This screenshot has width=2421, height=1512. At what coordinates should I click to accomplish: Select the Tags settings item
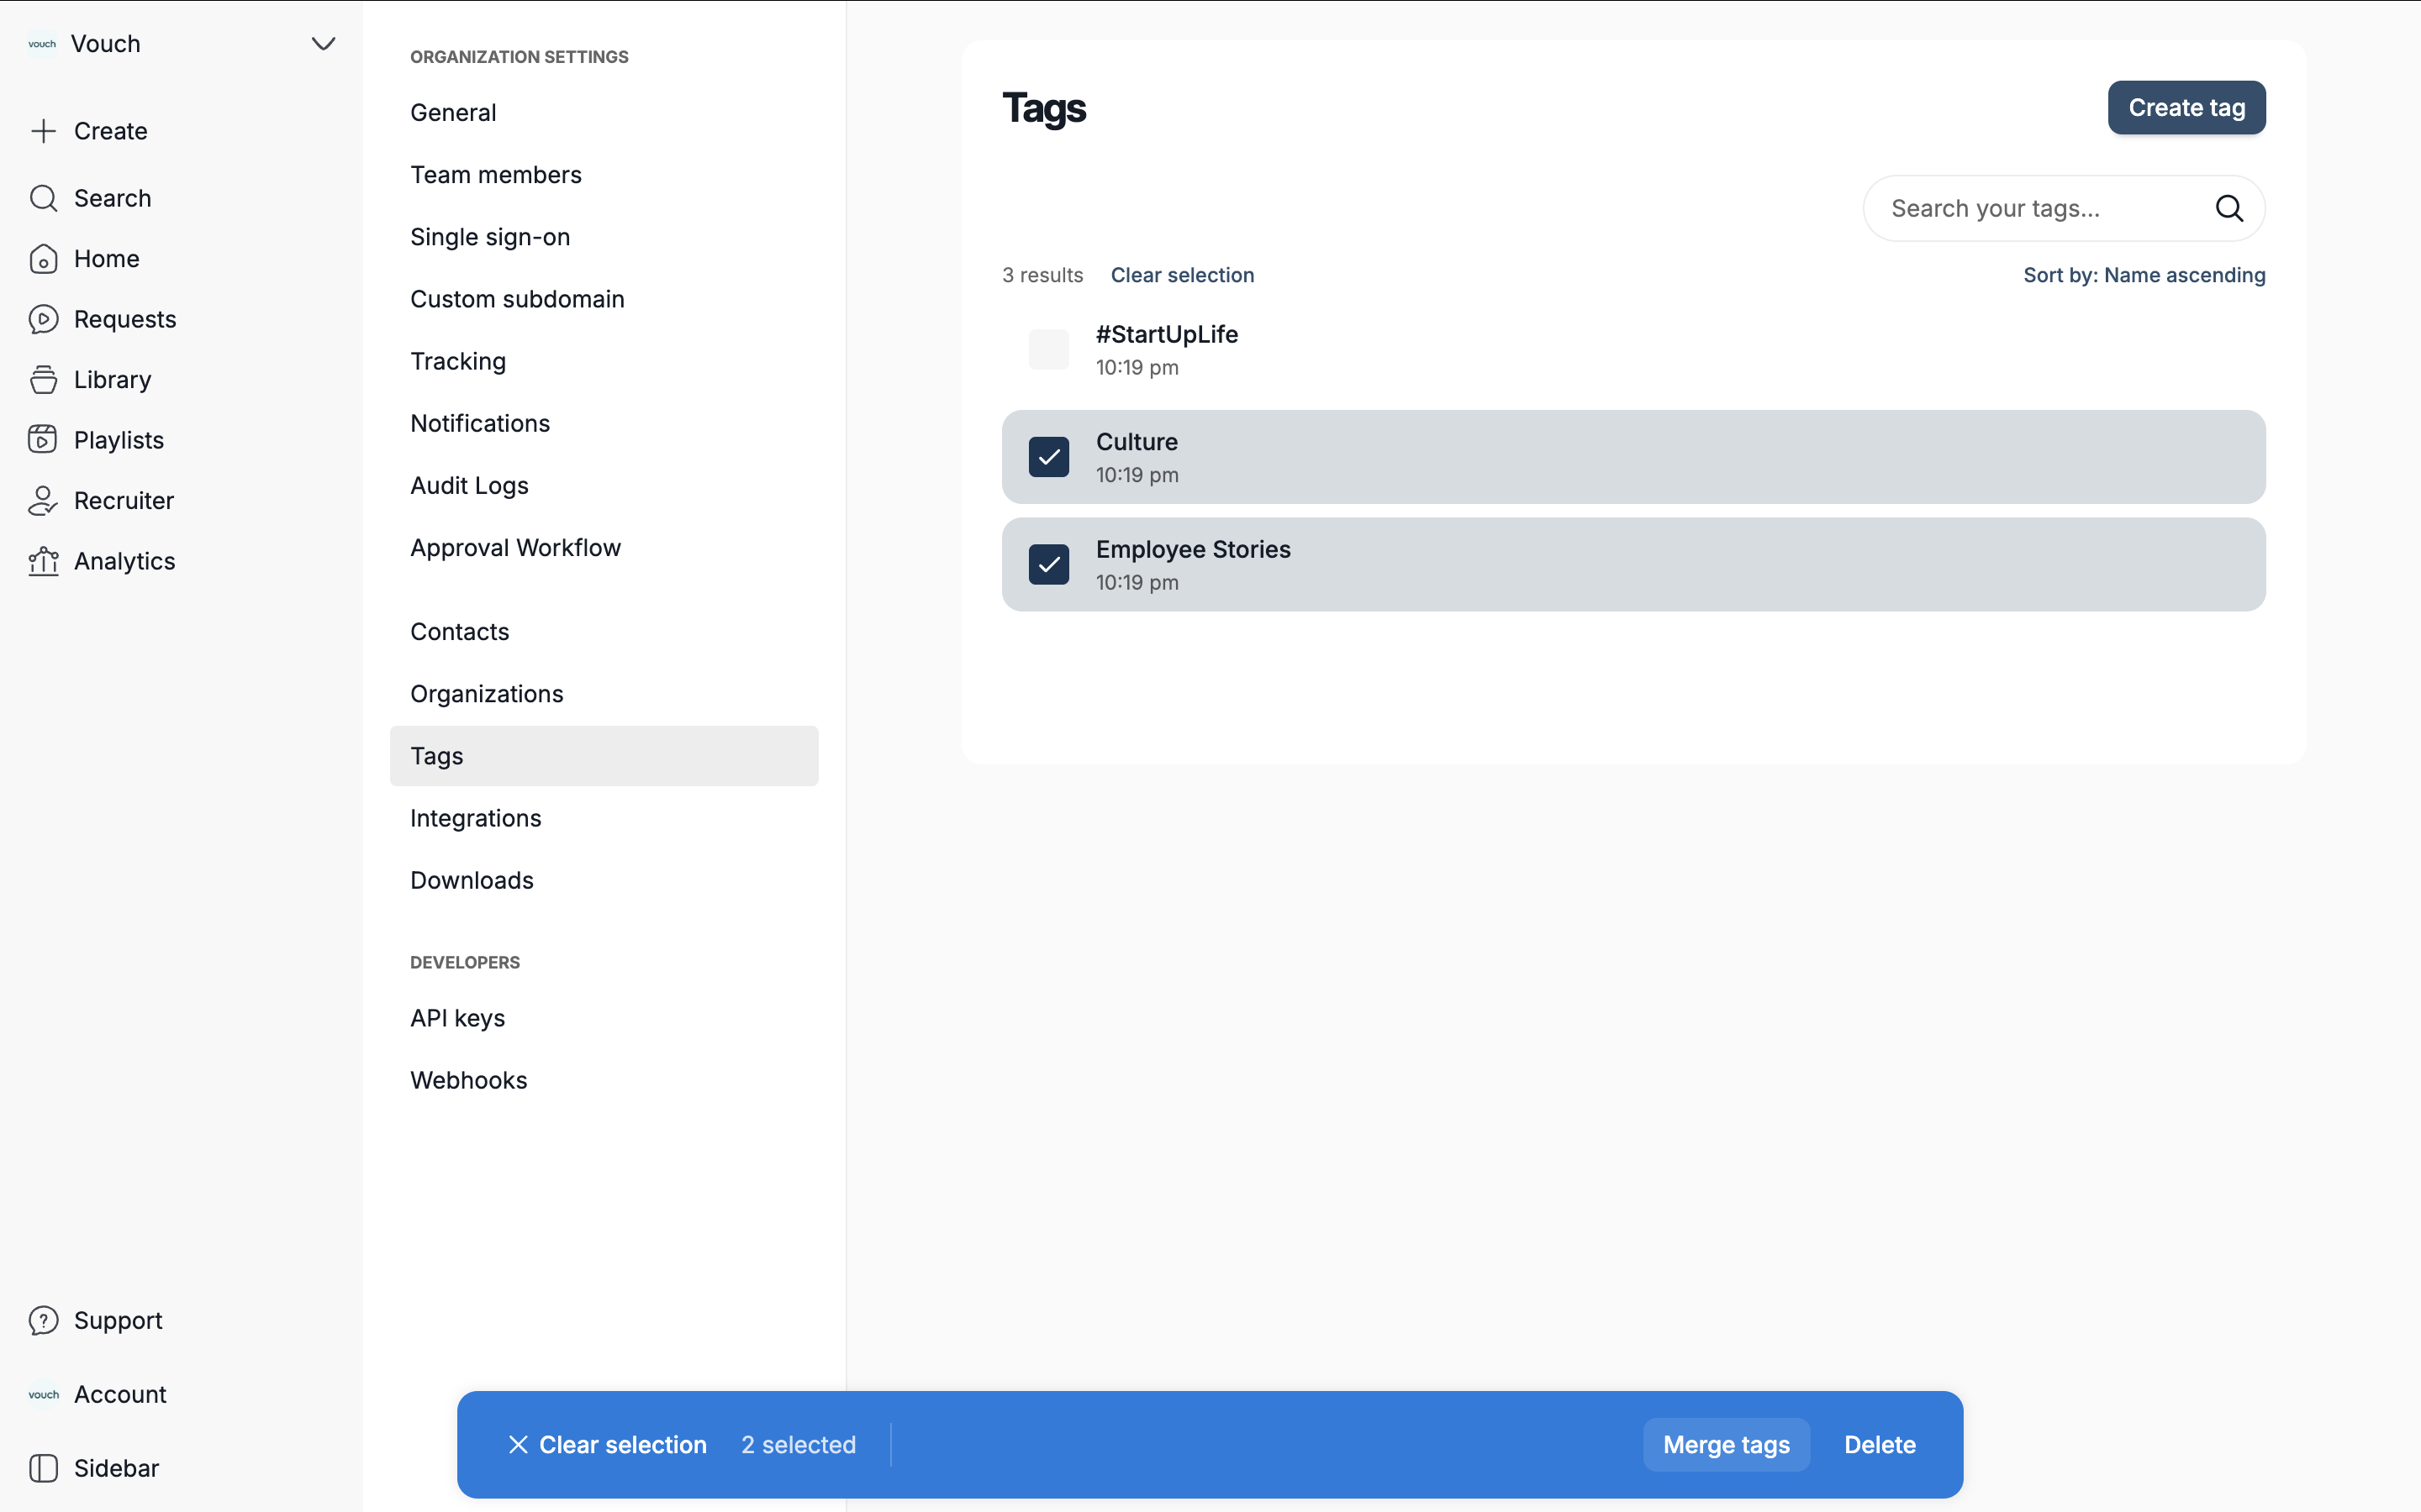click(604, 756)
